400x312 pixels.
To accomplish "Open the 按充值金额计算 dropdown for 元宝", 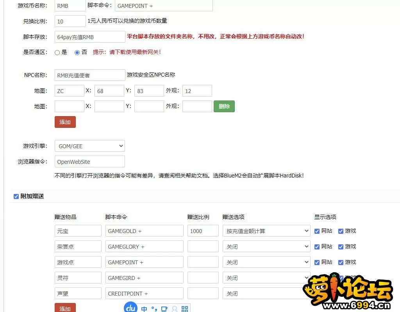I will point(266,231).
